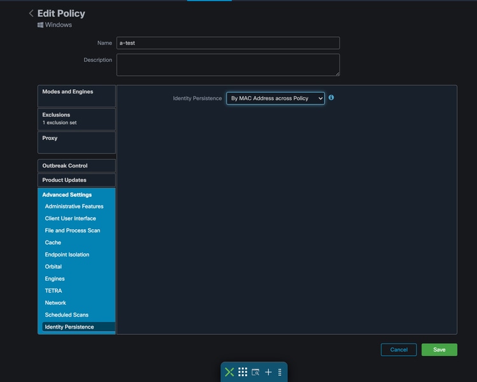Click the Cancel button
The width and height of the screenshot is (477, 382).
point(399,350)
